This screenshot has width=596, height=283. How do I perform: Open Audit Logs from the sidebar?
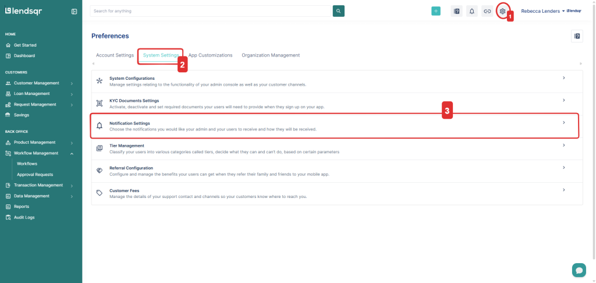click(x=24, y=217)
